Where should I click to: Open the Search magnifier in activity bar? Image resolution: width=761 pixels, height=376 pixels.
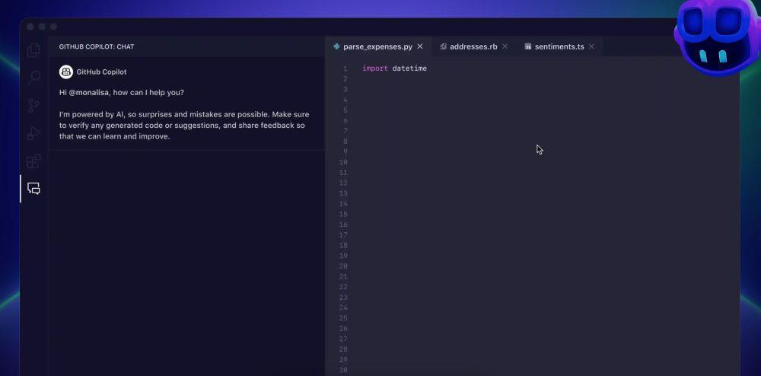click(33, 78)
